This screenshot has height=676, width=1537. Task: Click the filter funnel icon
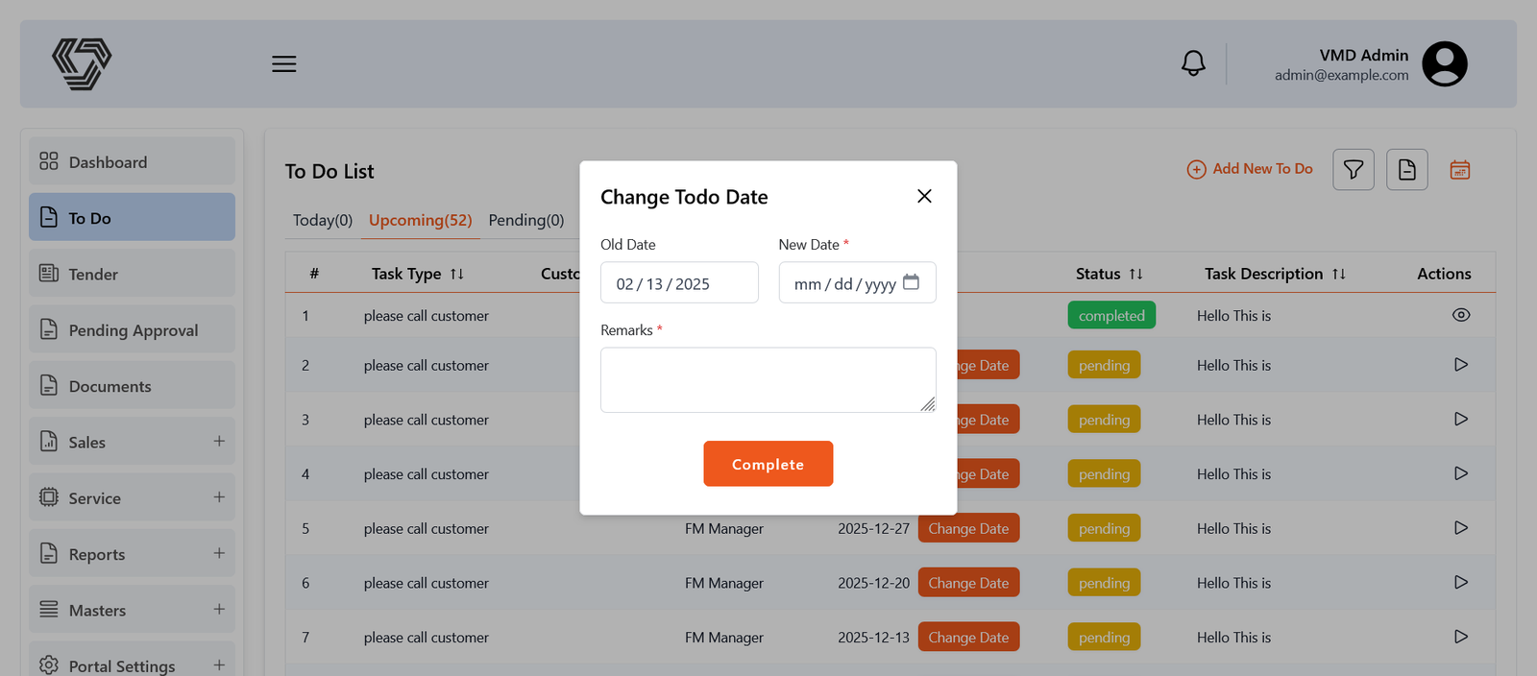coord(1353,170)
